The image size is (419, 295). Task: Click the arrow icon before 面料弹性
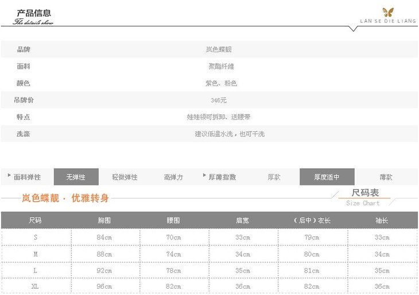click(10, 176)
